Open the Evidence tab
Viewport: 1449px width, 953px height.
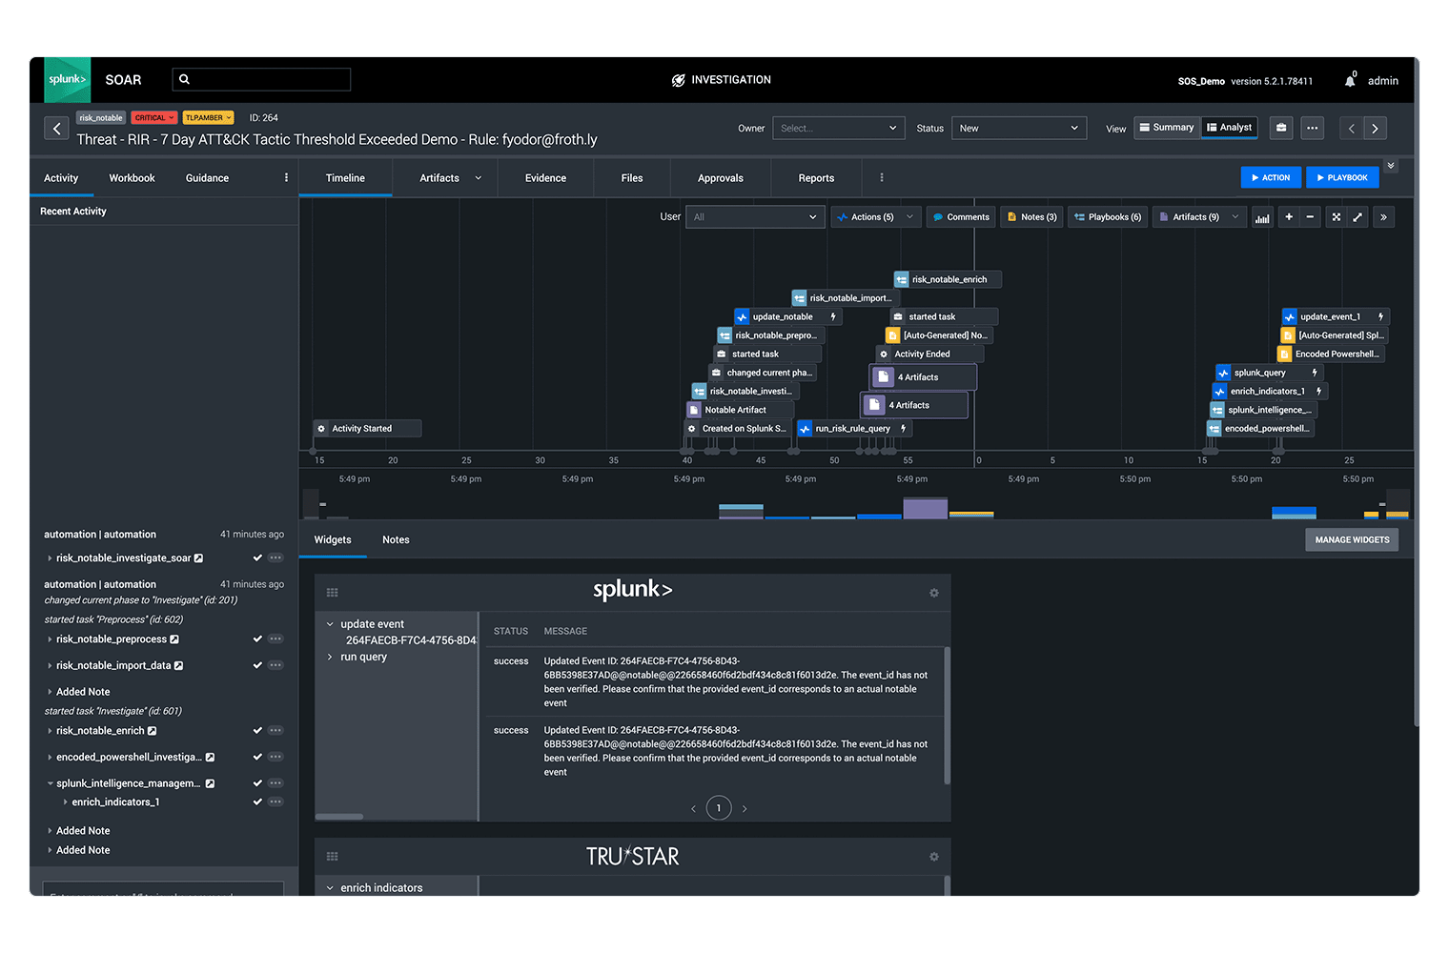pyautogui.click(x=545, y=178)
